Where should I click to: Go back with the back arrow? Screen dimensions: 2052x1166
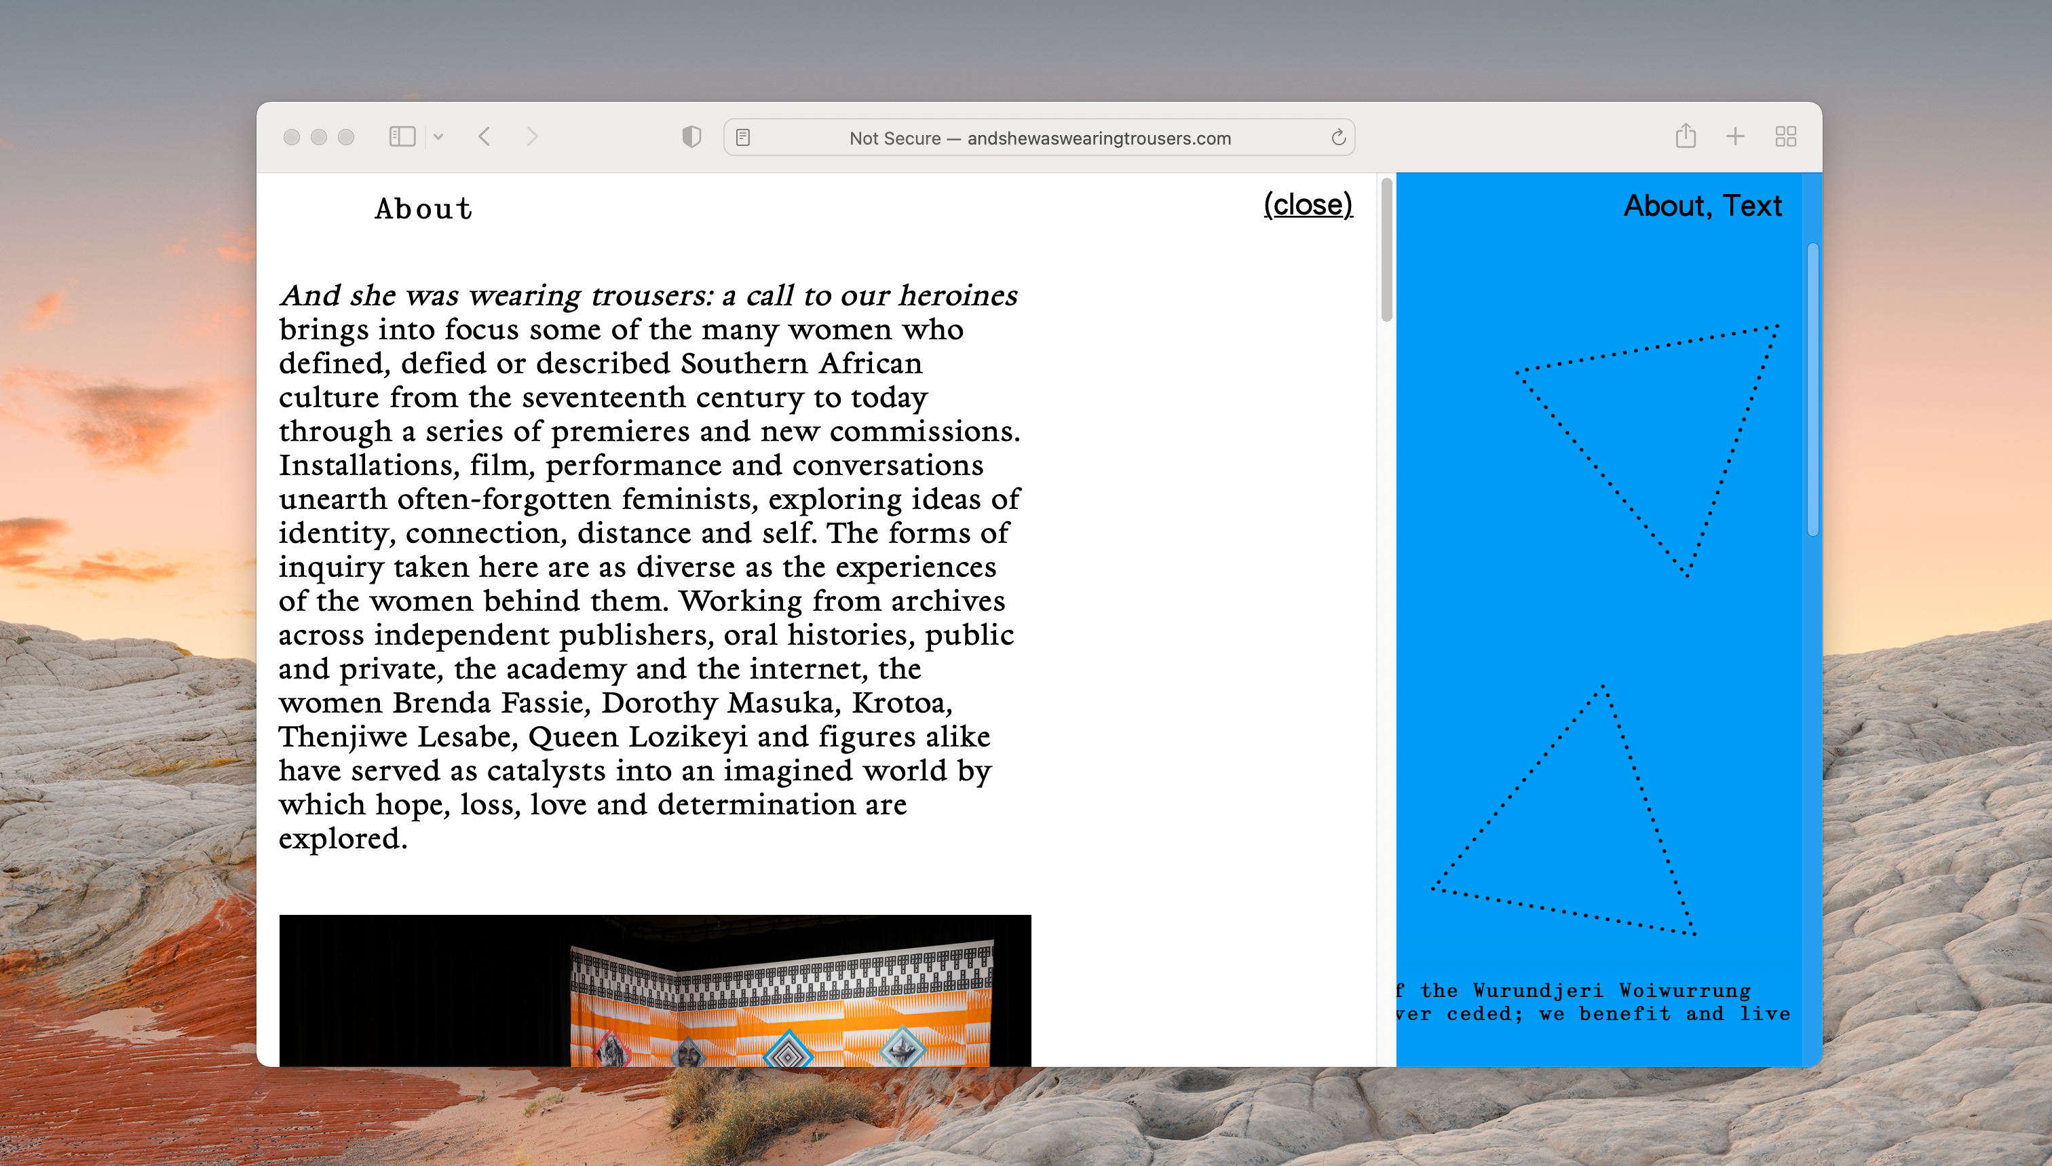[x=484, y=137]
